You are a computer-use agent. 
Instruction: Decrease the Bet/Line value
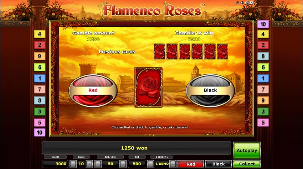click(98, 164)
